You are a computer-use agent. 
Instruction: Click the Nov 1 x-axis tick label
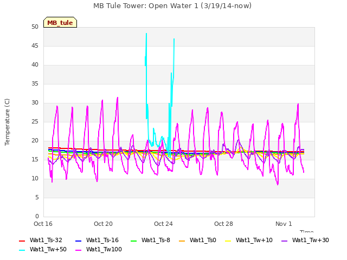click(x=284, y=224)
